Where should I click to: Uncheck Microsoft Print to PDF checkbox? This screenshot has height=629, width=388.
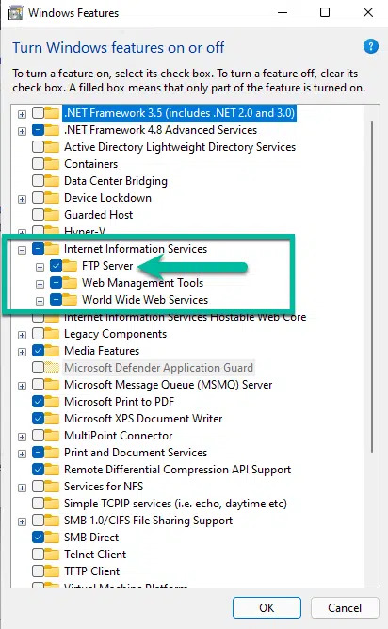click(38, 402)
